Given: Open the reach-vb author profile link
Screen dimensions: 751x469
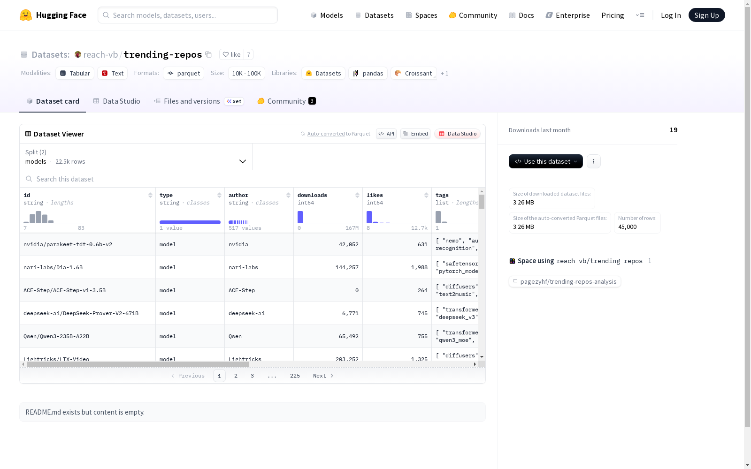Looking at the screenshot, I should [100, 54].
